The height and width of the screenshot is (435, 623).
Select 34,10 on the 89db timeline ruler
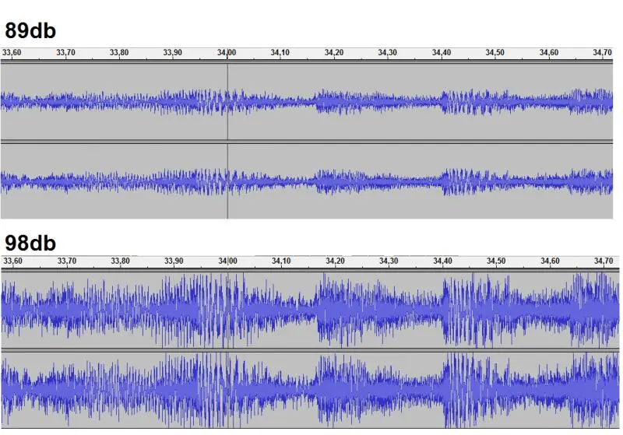pyautogui.click(x=280, y=53)
